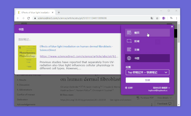This screenshot has width=191, height=116.
Task: Reload the page with refresh icon
Action: click(28, 18)
